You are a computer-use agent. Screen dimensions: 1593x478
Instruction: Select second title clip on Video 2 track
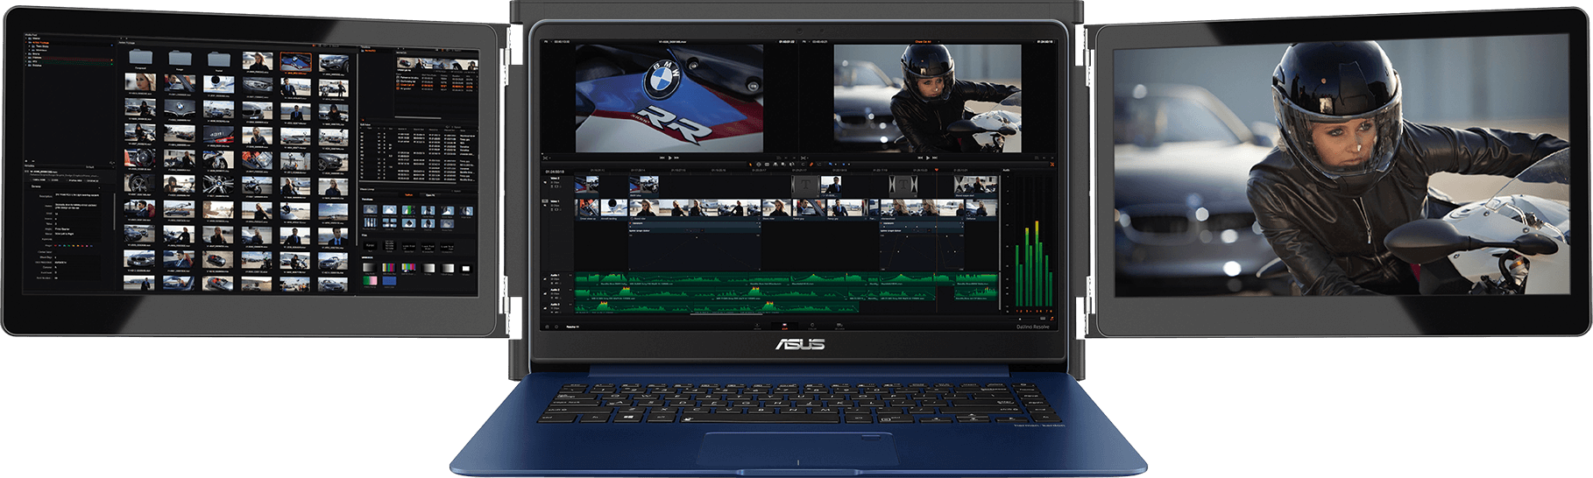[903, 185]
